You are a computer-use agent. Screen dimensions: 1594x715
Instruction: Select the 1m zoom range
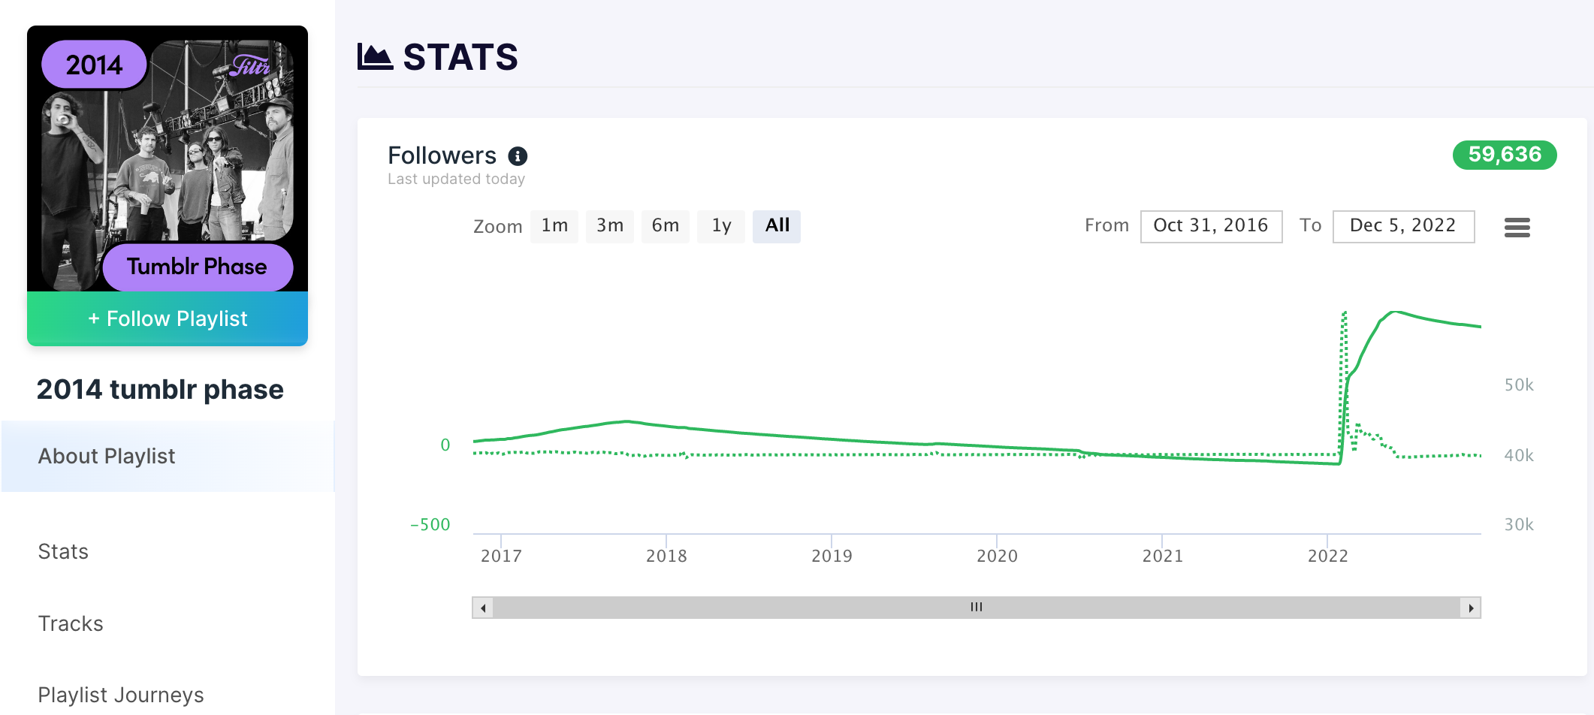[554, 226]
